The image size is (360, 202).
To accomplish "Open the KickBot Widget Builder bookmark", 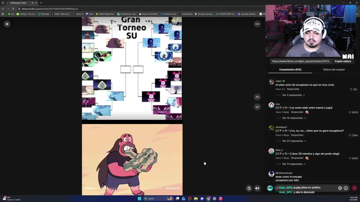I will [105, 14].
